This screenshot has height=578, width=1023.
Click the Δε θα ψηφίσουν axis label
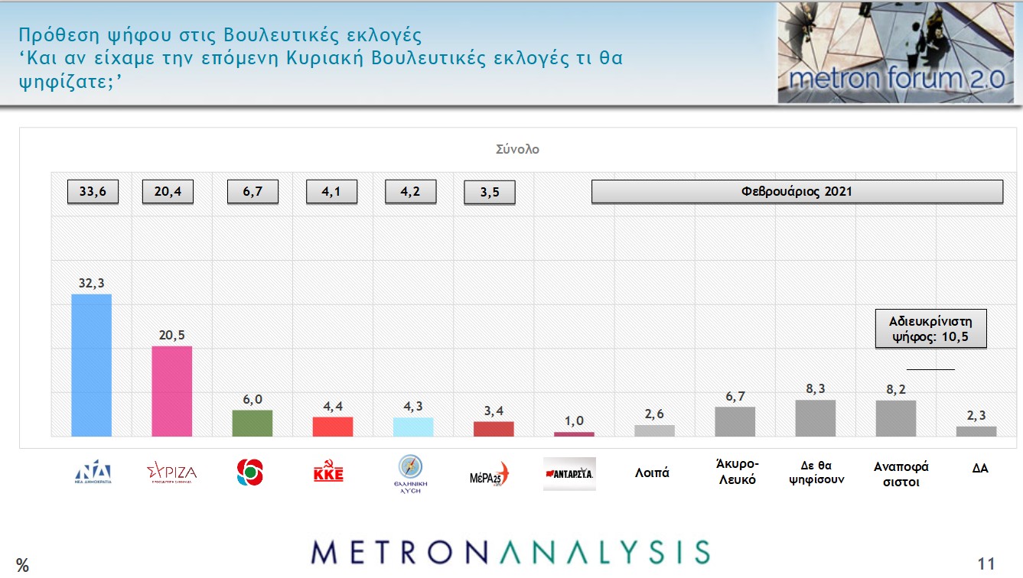point(816,472)
